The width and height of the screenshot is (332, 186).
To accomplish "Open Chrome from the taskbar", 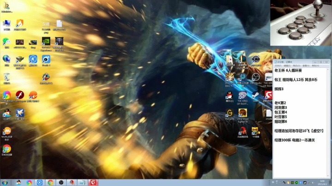I will [50, 183].
